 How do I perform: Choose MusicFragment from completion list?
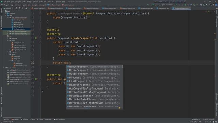pos(94,74)
